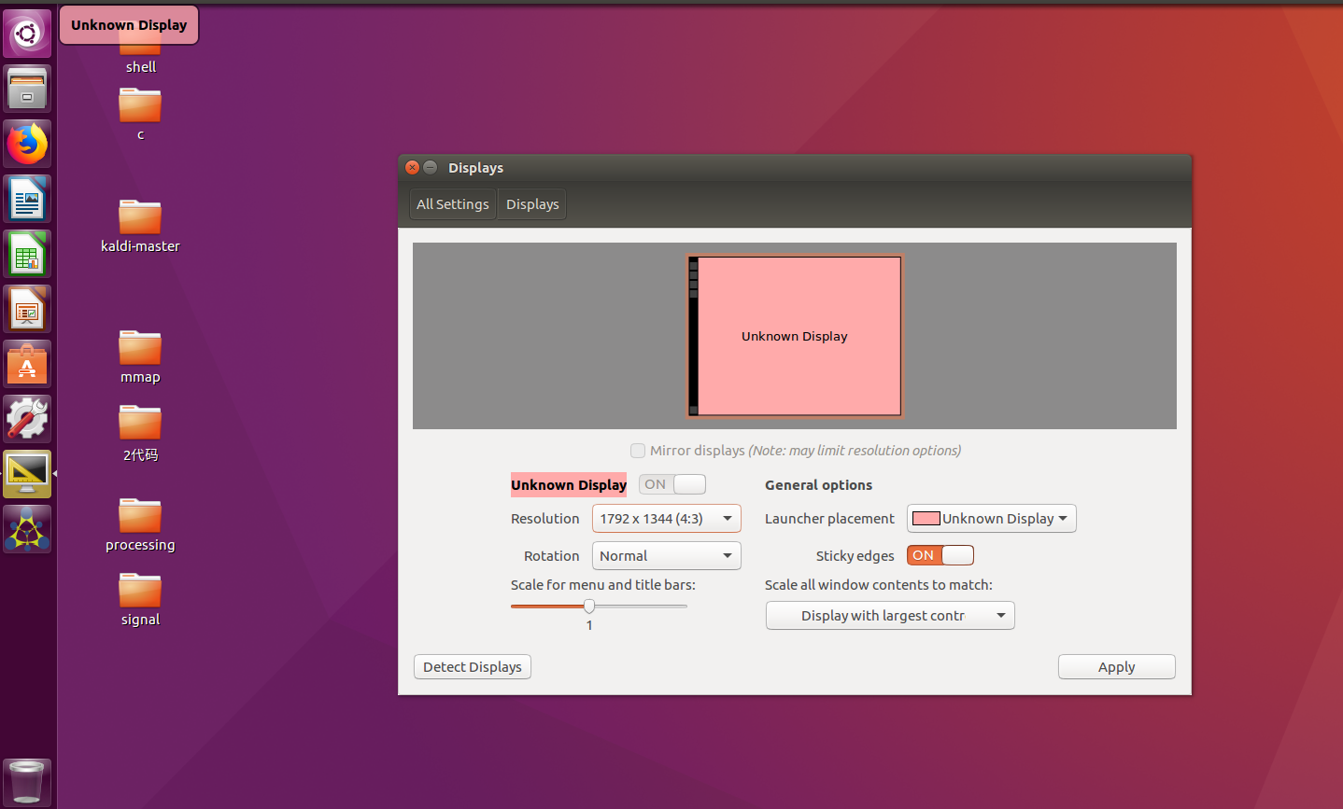1343x809 pixels.
Task: Disable Sticky edges
Action: coord(940,554)
